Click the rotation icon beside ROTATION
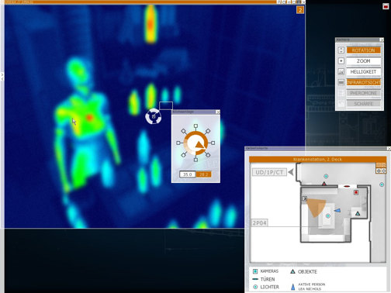This screenshot has height=293, width=391. click(x=341, y=50)
